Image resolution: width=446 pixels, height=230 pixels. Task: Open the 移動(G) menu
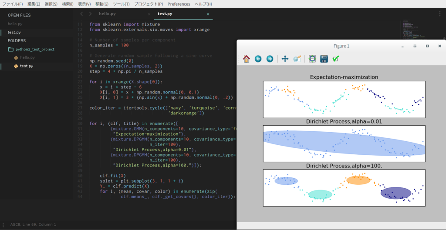[102, 4]
